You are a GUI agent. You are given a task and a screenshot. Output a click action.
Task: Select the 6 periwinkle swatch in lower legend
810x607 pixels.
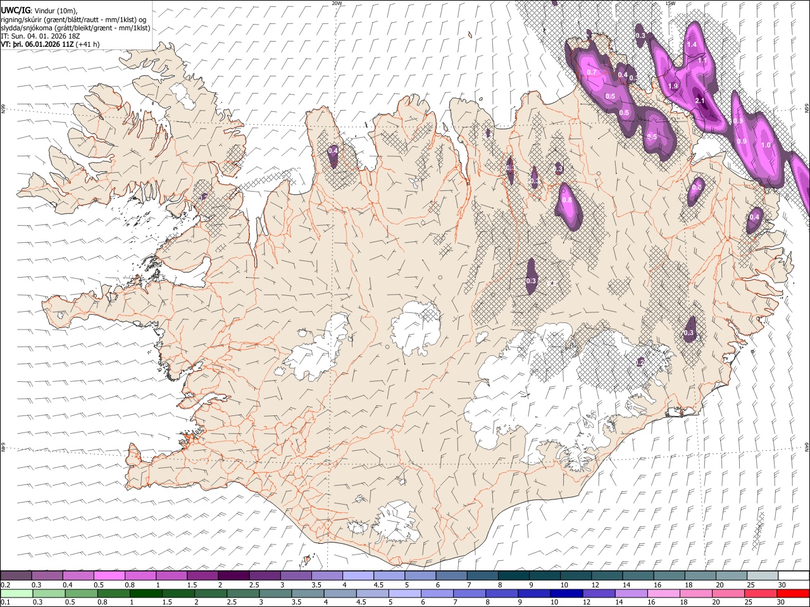click(x=437, y=593)
